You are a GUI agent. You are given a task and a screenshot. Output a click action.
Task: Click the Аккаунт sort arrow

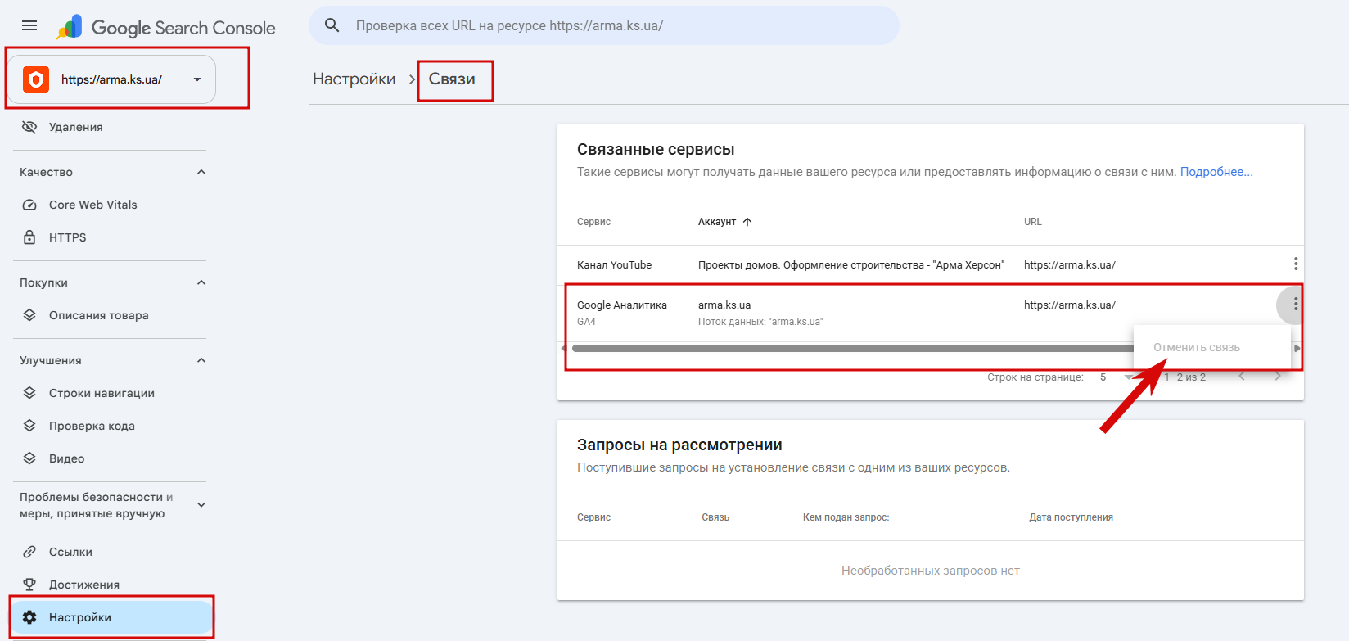coord(747,222)
